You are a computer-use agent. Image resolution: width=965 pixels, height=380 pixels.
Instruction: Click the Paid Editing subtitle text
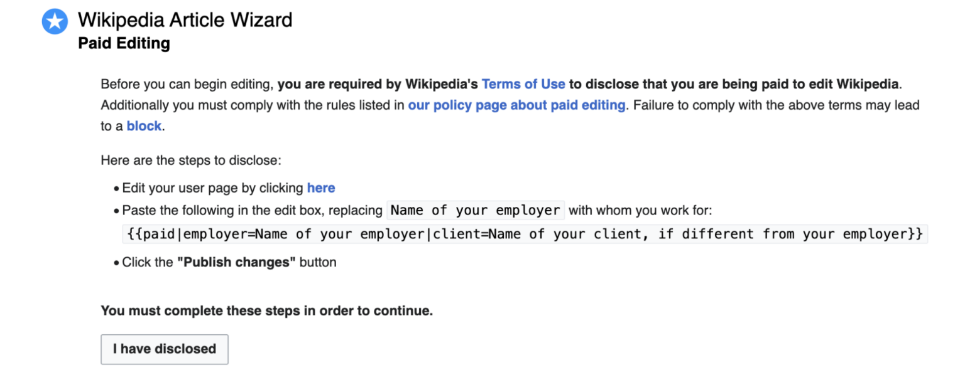click(x=124, y=43)
